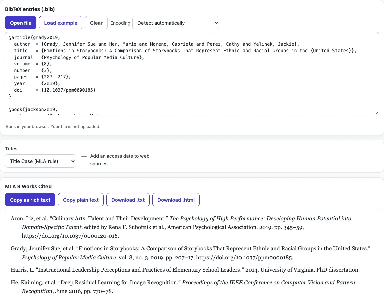Click the 'Runs in your browser' note

pyautogui.click(x=53, y=127)
